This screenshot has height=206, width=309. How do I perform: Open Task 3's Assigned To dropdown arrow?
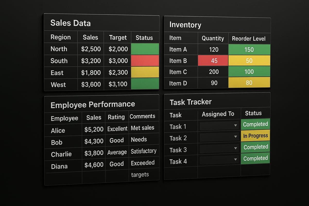click(235, 149)
